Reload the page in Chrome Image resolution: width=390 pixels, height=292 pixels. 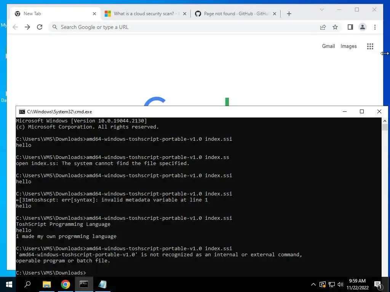(40, 27)
